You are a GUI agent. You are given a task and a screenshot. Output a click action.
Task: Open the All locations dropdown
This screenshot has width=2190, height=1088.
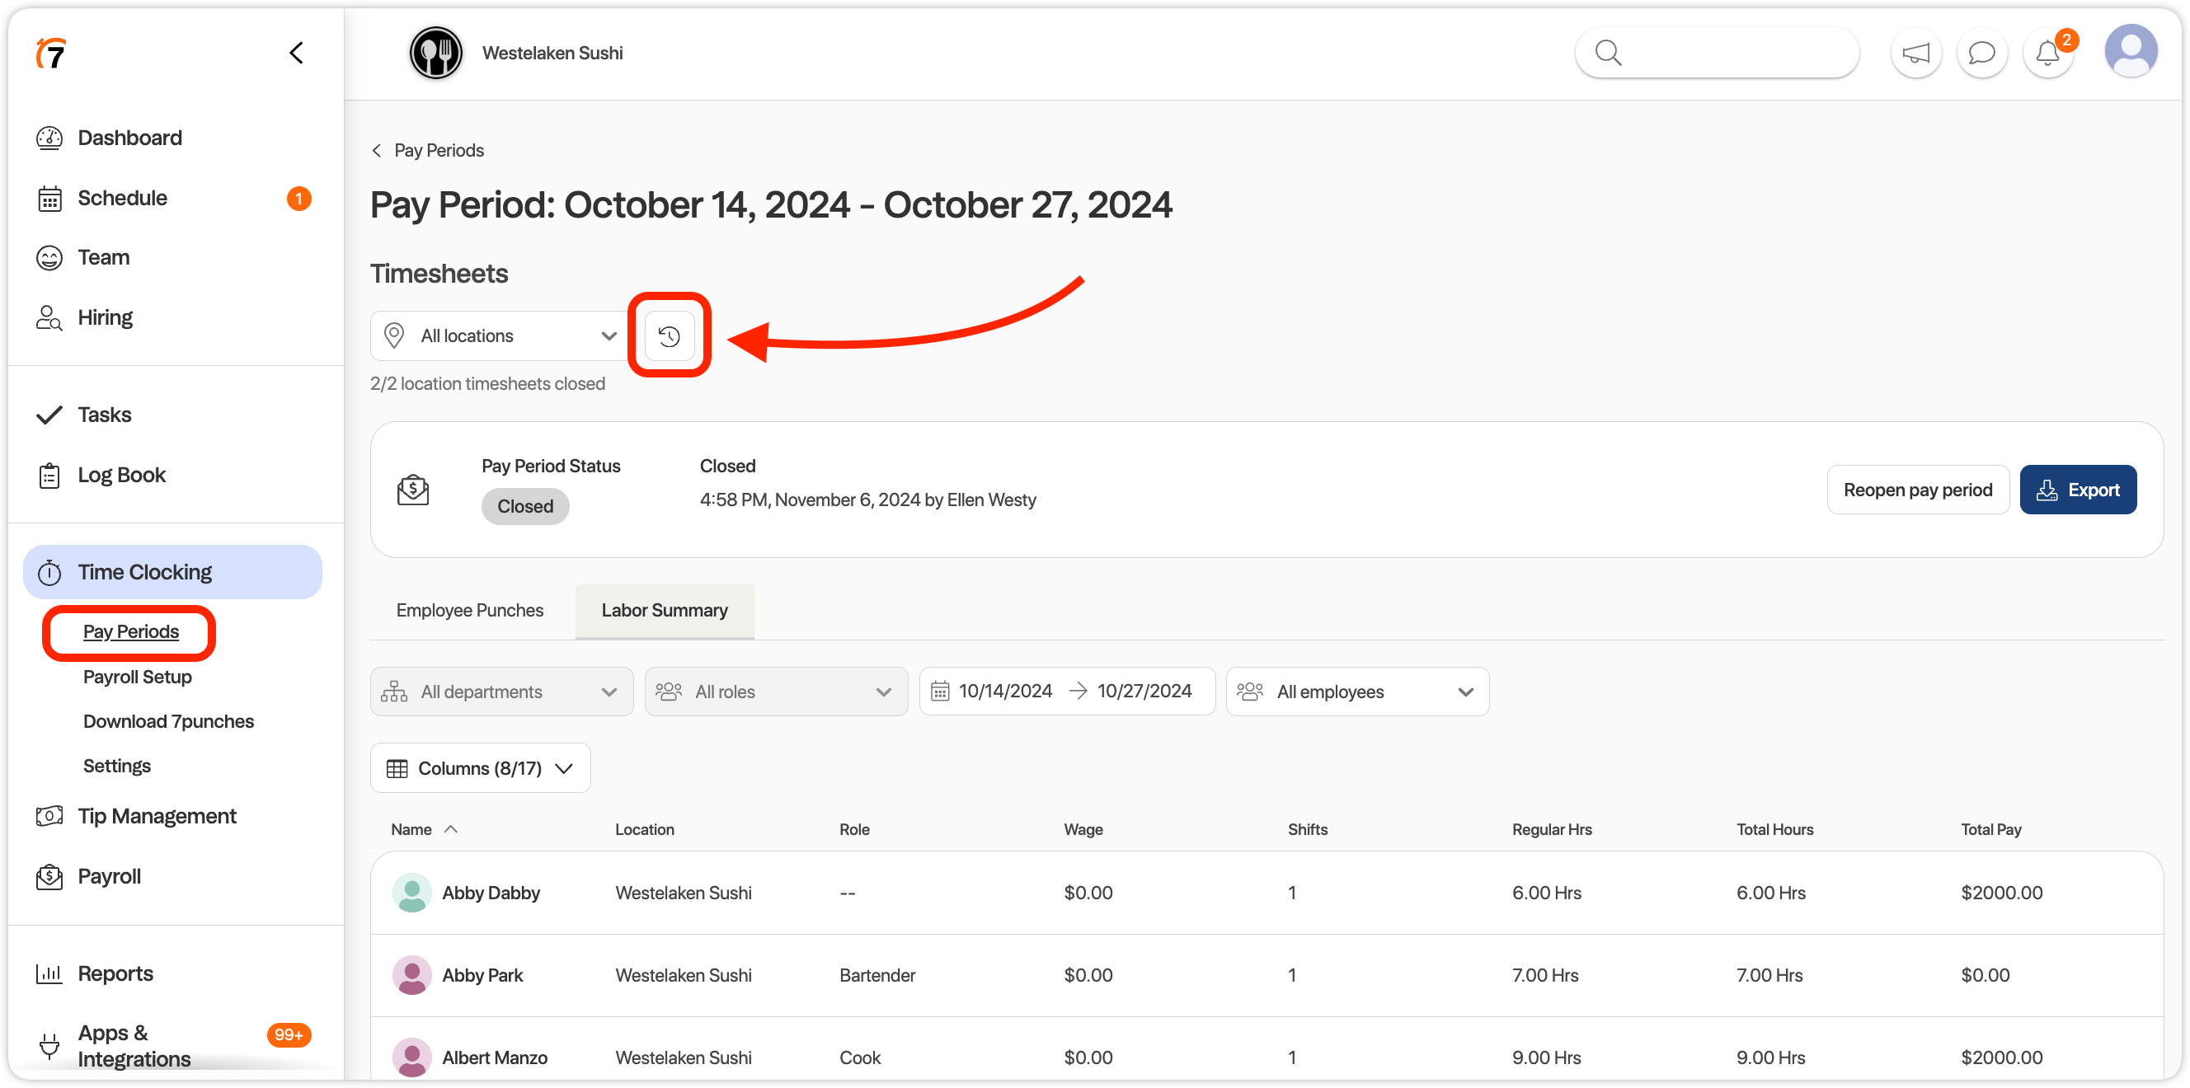click(501, 335)
